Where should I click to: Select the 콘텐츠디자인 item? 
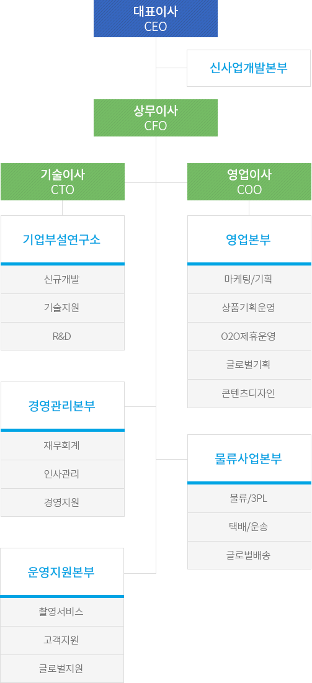[x=249, y=393]
